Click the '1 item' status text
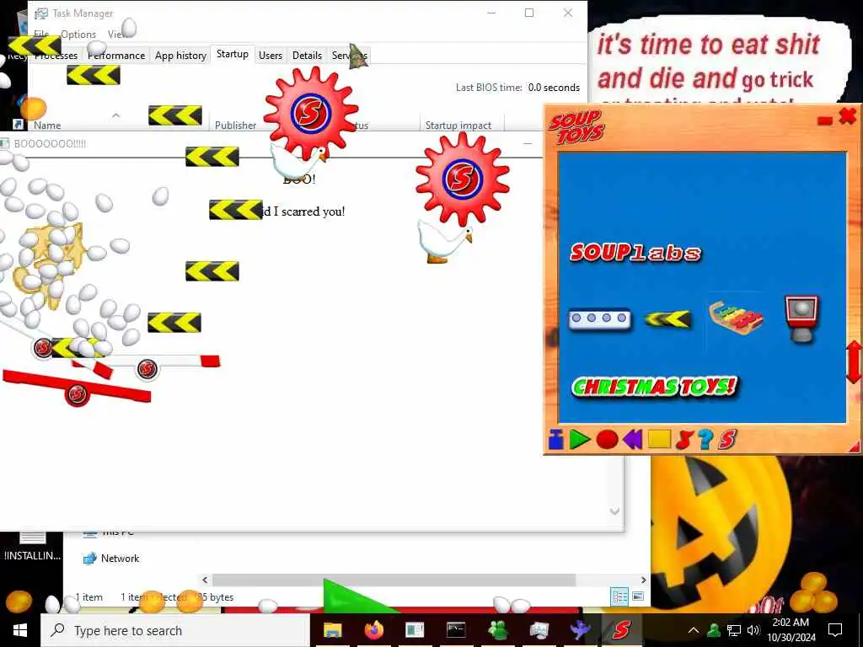This screenshot has width=863, height=647. point(88,597)
